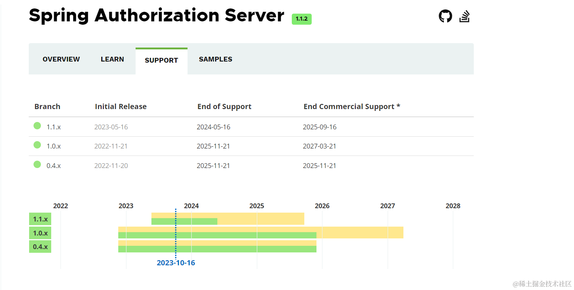Click the 1.1.x timeline row label
Screen dimensions: 574x290
click(x=40, y=219)
